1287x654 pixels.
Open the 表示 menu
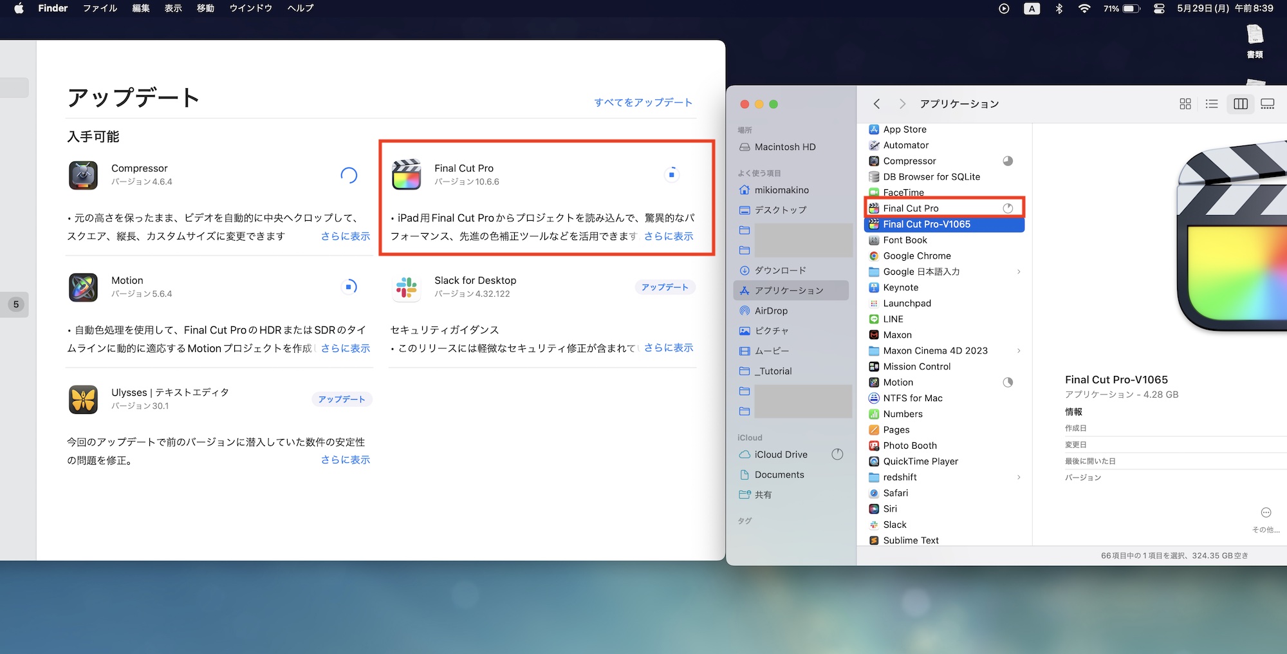(x=173, y=8)
